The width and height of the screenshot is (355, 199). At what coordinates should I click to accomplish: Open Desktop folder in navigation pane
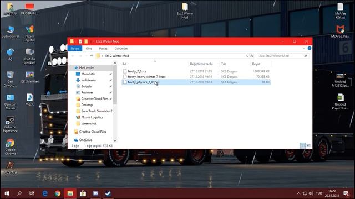(87, 105)
